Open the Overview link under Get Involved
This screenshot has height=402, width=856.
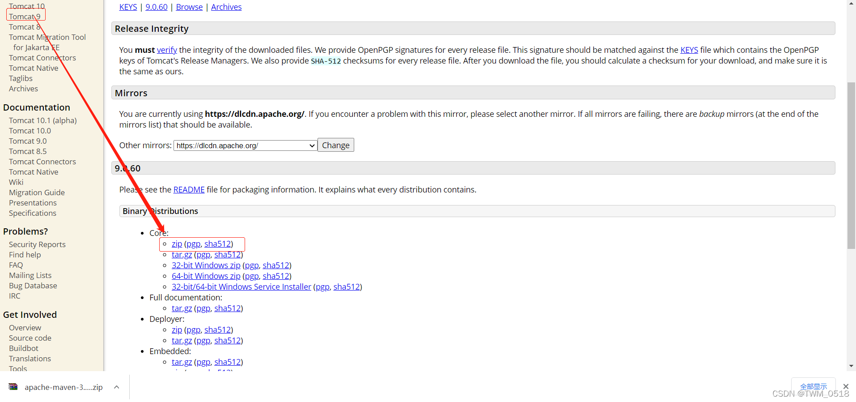pos(25,328)
